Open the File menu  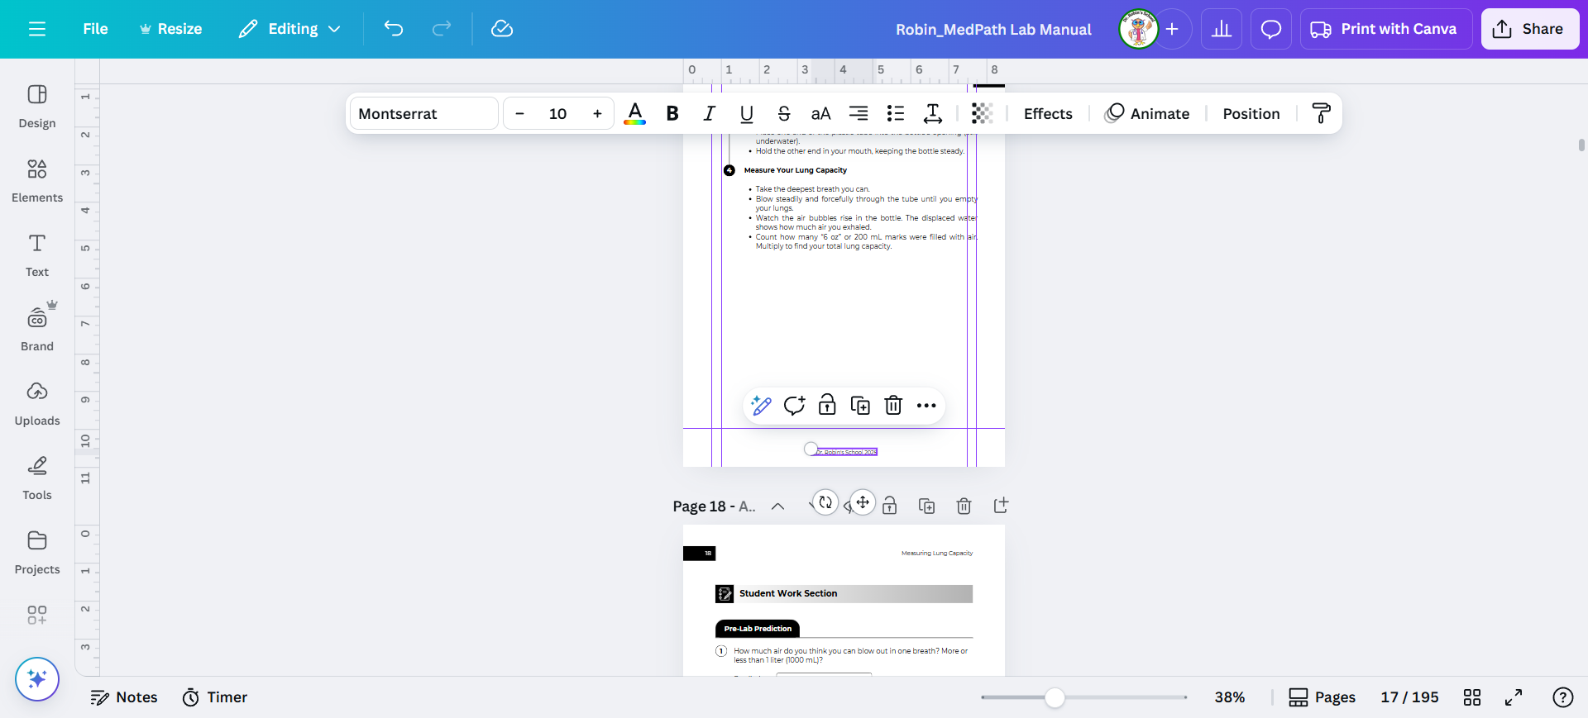point(95,29)
